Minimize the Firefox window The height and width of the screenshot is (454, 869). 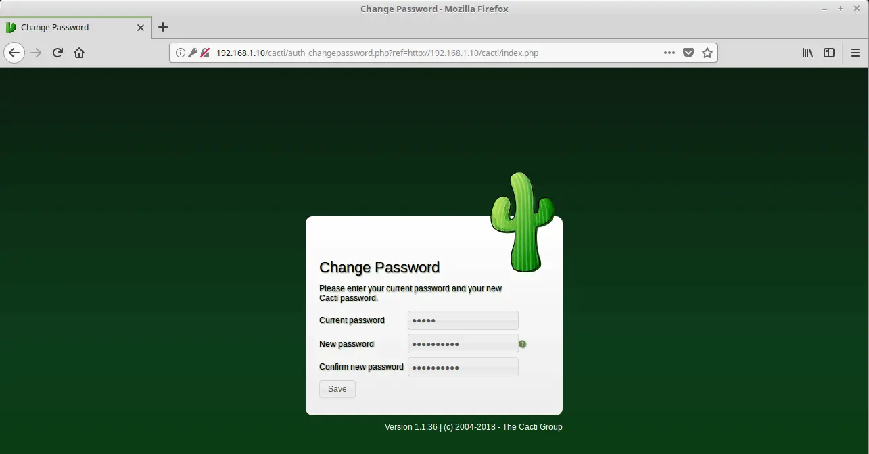[824, 9]
